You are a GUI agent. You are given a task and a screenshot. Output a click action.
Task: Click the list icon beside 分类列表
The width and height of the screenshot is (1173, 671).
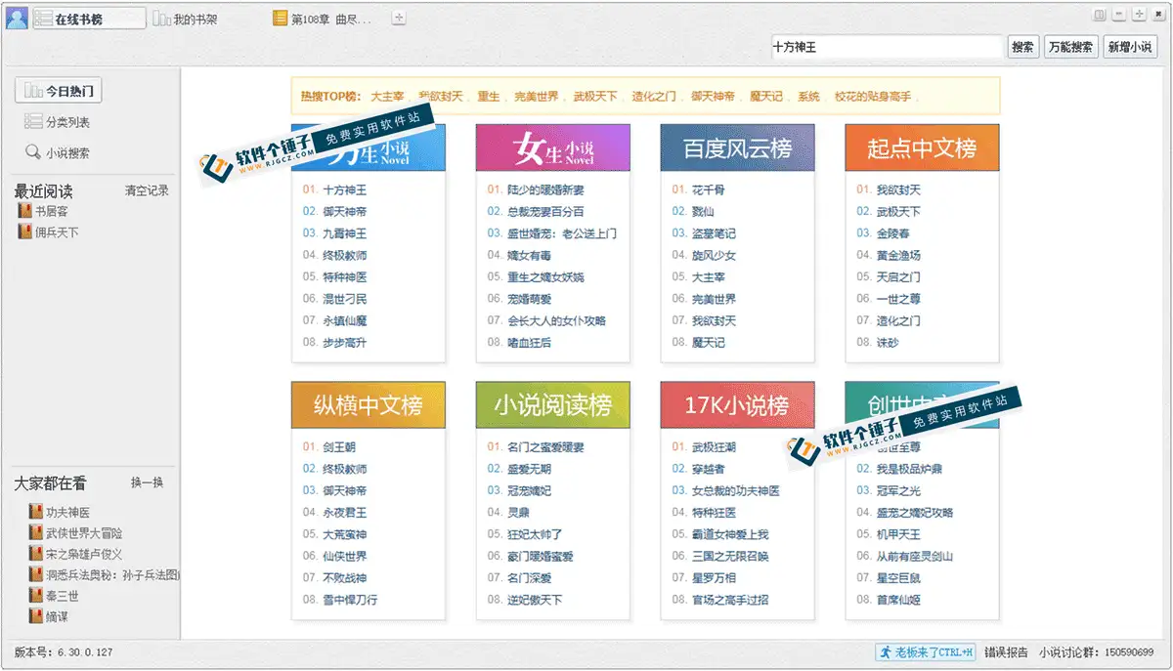click(32, 122)
